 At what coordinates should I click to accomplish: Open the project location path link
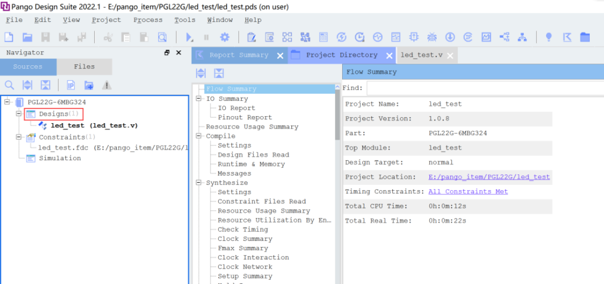tap(489, 177)
